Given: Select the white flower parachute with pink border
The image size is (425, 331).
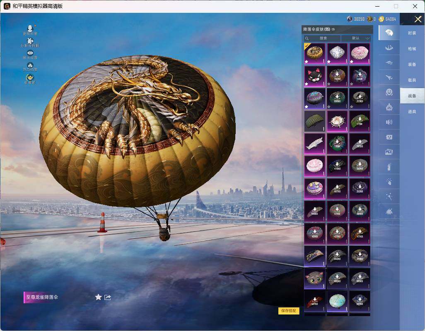Looking at the screenshot, I should click(x=337, y=121).
